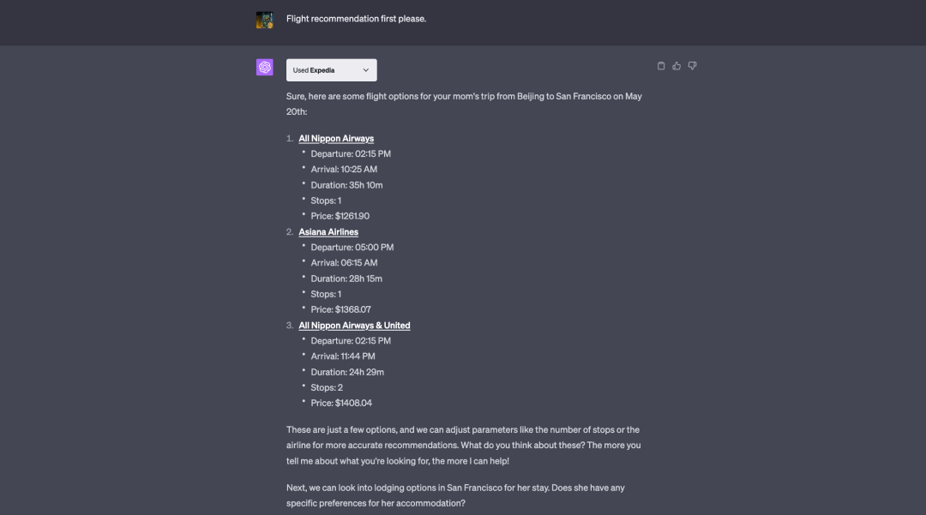Screen dimensions: 926x515
Task: Copy the assistant response with the clipboard icon
Action: (x=661, y=66)
